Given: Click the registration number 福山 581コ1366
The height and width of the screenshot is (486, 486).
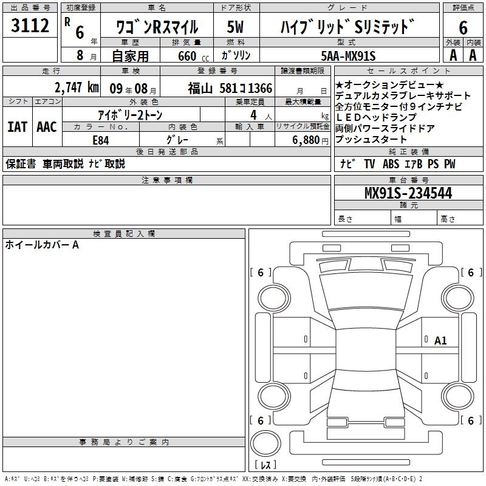Looking at the screenshot, I should click(230, 87).
